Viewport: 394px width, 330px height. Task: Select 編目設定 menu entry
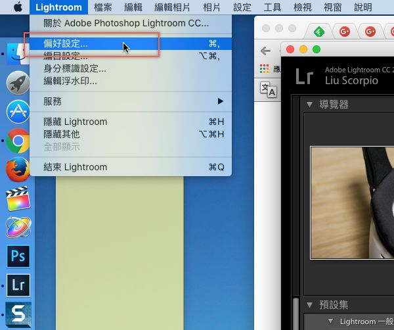(x=131, y=56)
